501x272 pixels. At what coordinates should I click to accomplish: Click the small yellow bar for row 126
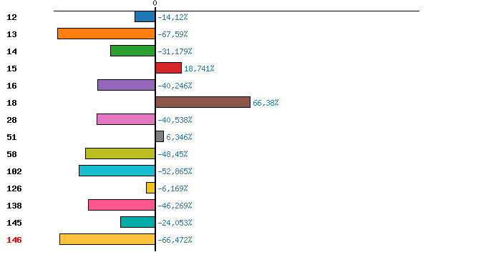point(151,188)
